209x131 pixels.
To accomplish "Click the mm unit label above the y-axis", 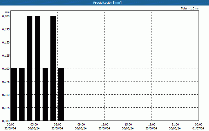I will coord(7,12).
